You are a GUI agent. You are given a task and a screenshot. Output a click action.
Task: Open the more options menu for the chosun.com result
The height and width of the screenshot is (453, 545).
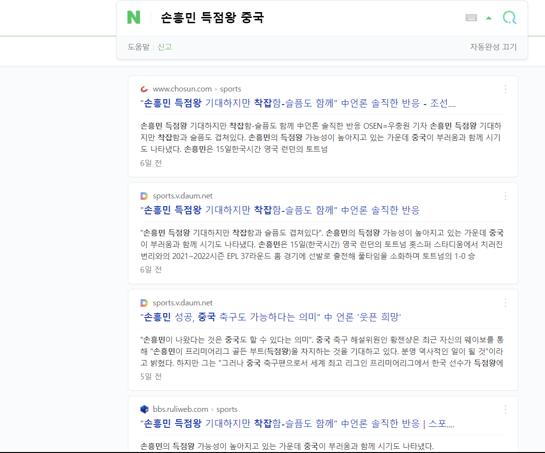[x=505, y=89]
